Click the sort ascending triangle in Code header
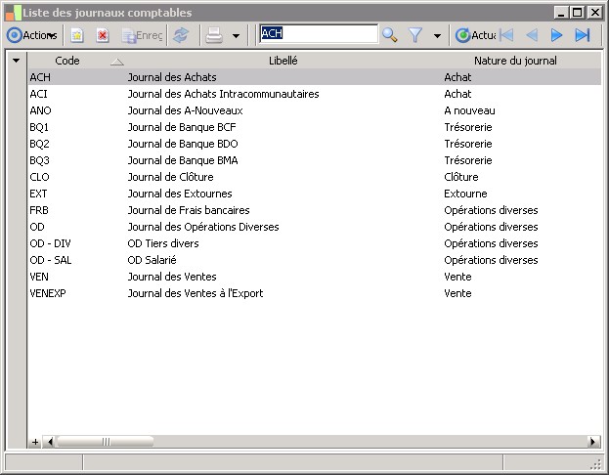The image size is (609, 475). [117, 62]
